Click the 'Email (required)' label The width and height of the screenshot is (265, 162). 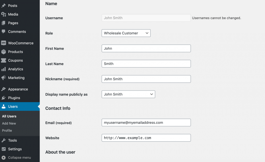(58, 123)
